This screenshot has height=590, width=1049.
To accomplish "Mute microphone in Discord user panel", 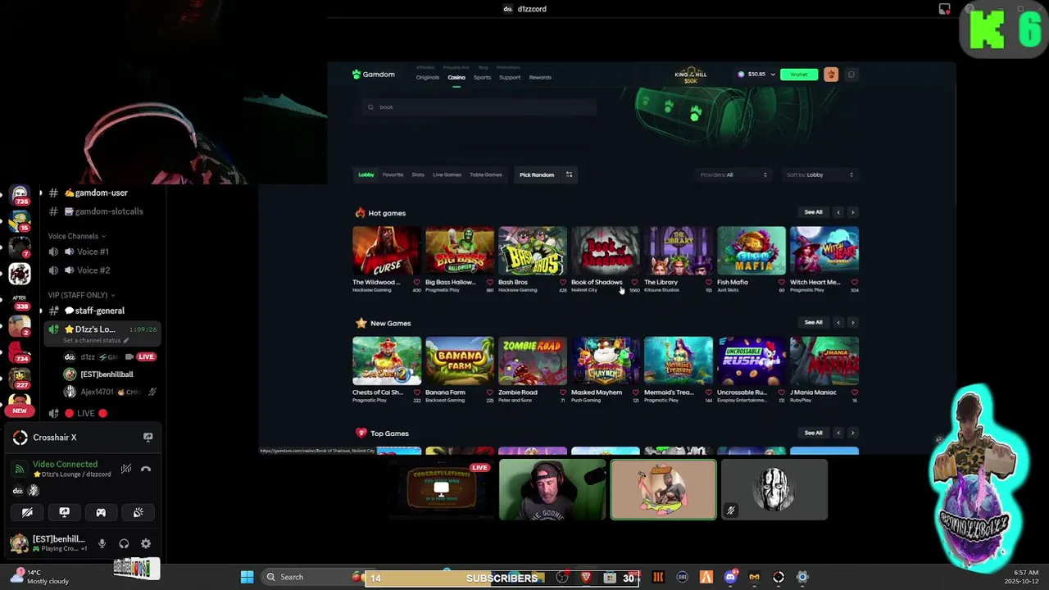I will [x=102, y=543].
